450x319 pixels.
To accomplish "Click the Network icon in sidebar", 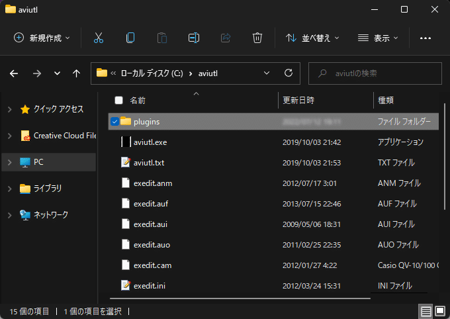I will click(25, 215).
